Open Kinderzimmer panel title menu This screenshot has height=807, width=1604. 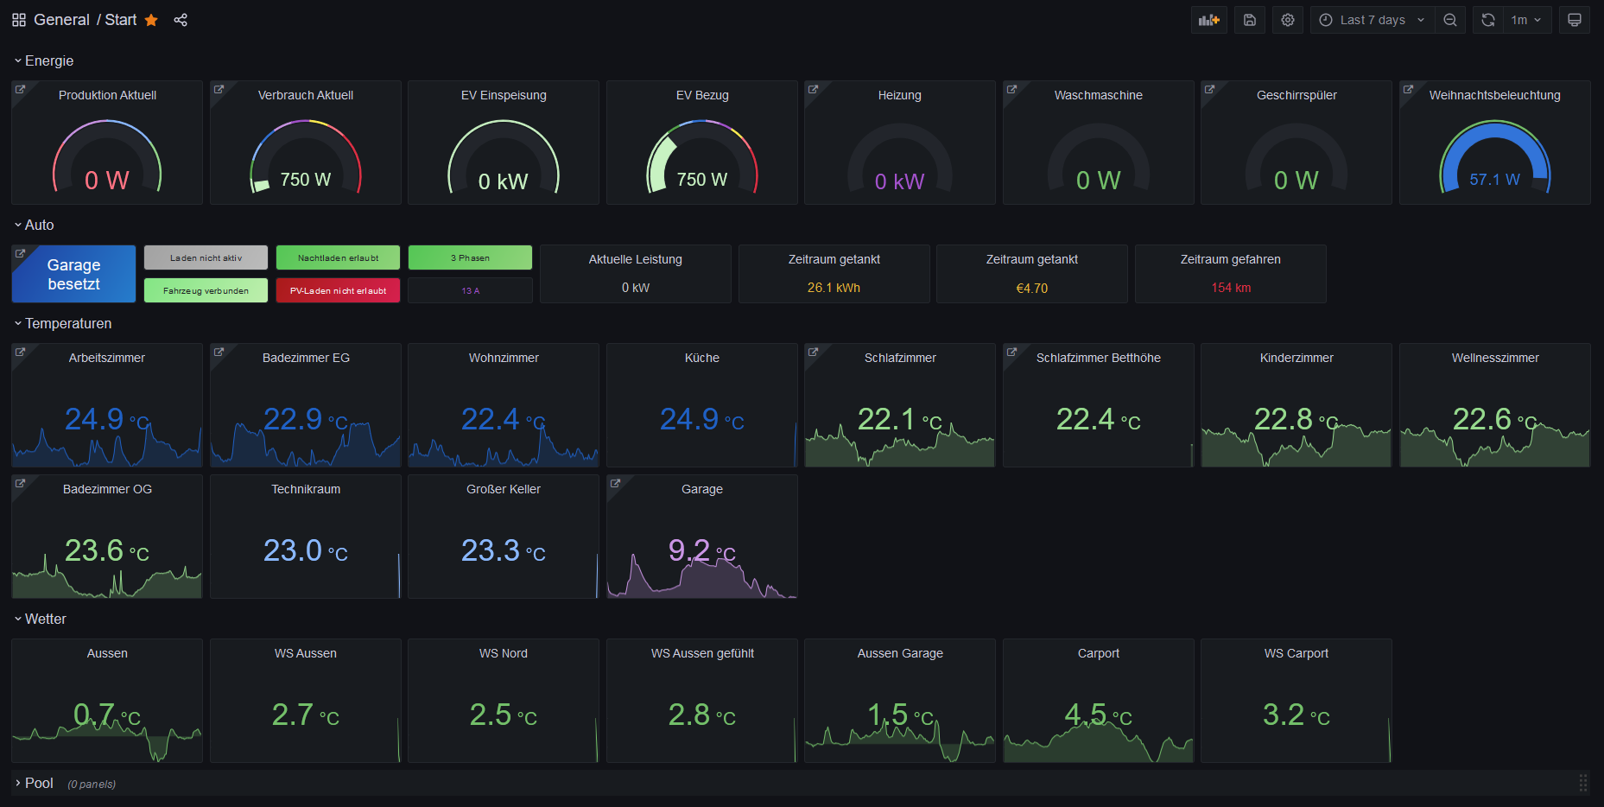(1297, 358)
